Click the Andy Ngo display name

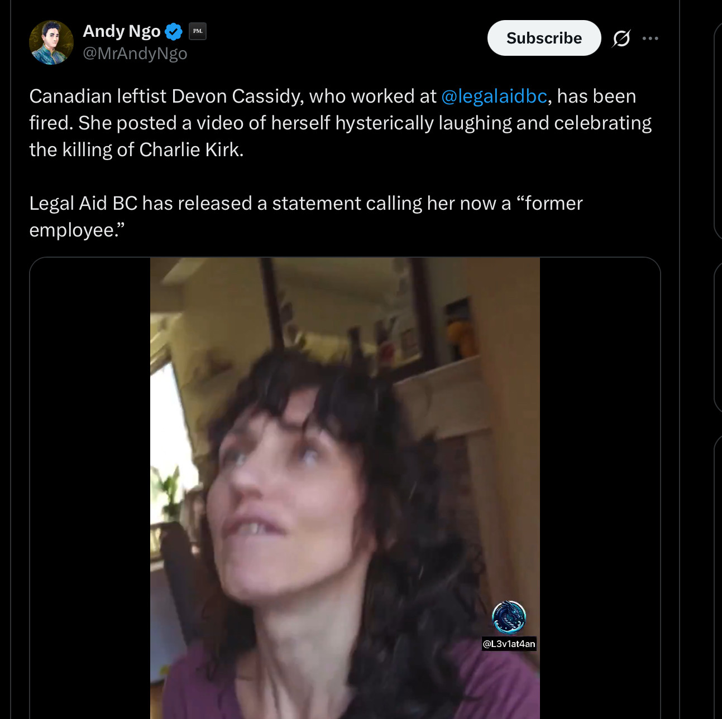[122, 31]
